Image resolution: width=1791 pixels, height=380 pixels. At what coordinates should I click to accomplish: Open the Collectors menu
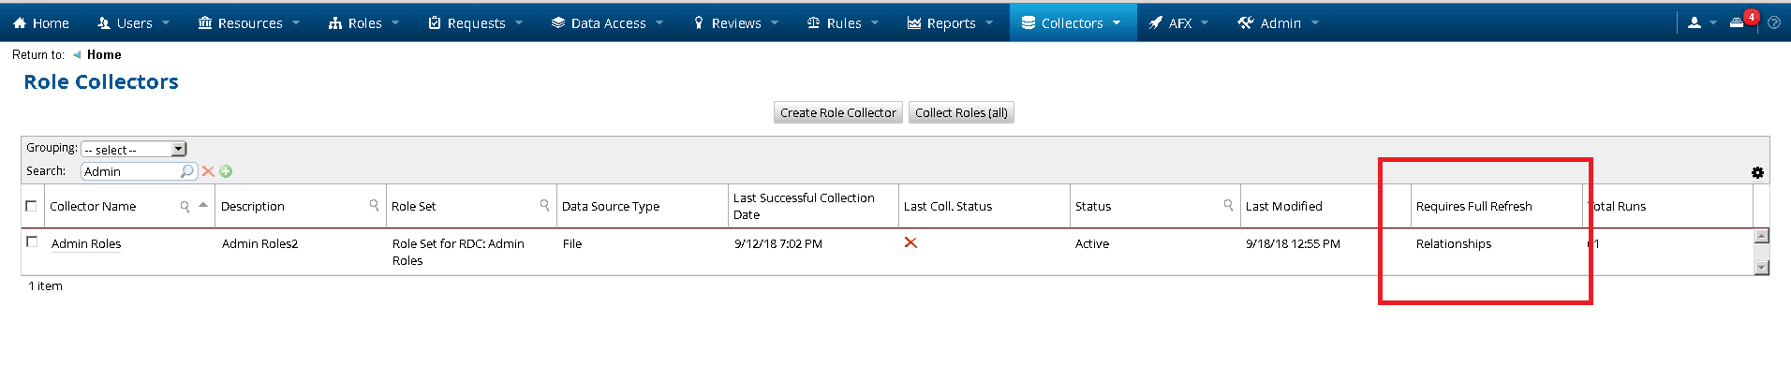1072,22
